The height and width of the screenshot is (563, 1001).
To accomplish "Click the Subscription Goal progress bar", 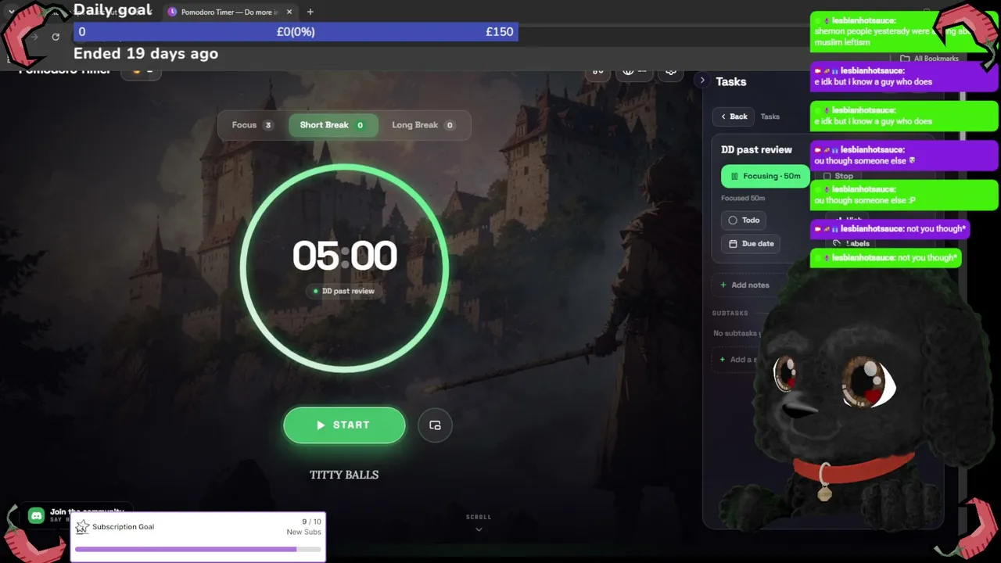I will coord(198,549).
